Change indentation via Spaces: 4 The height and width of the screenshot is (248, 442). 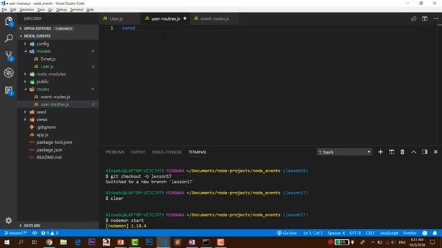click(336, 233)
